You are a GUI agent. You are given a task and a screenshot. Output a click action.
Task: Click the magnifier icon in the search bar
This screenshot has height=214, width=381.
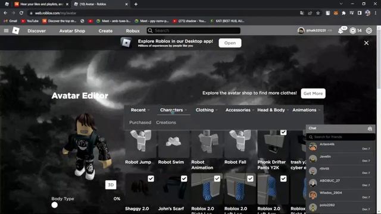[x=150, y=30]
